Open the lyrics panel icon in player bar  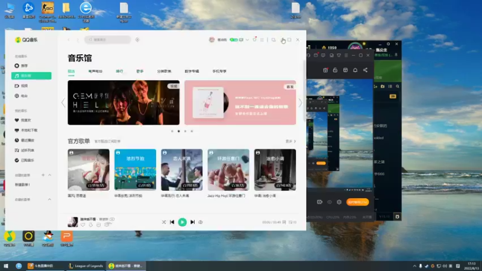click(x=284, y=222)
